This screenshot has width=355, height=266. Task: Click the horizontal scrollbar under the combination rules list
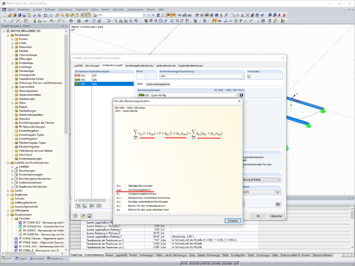tap(104, 200)
